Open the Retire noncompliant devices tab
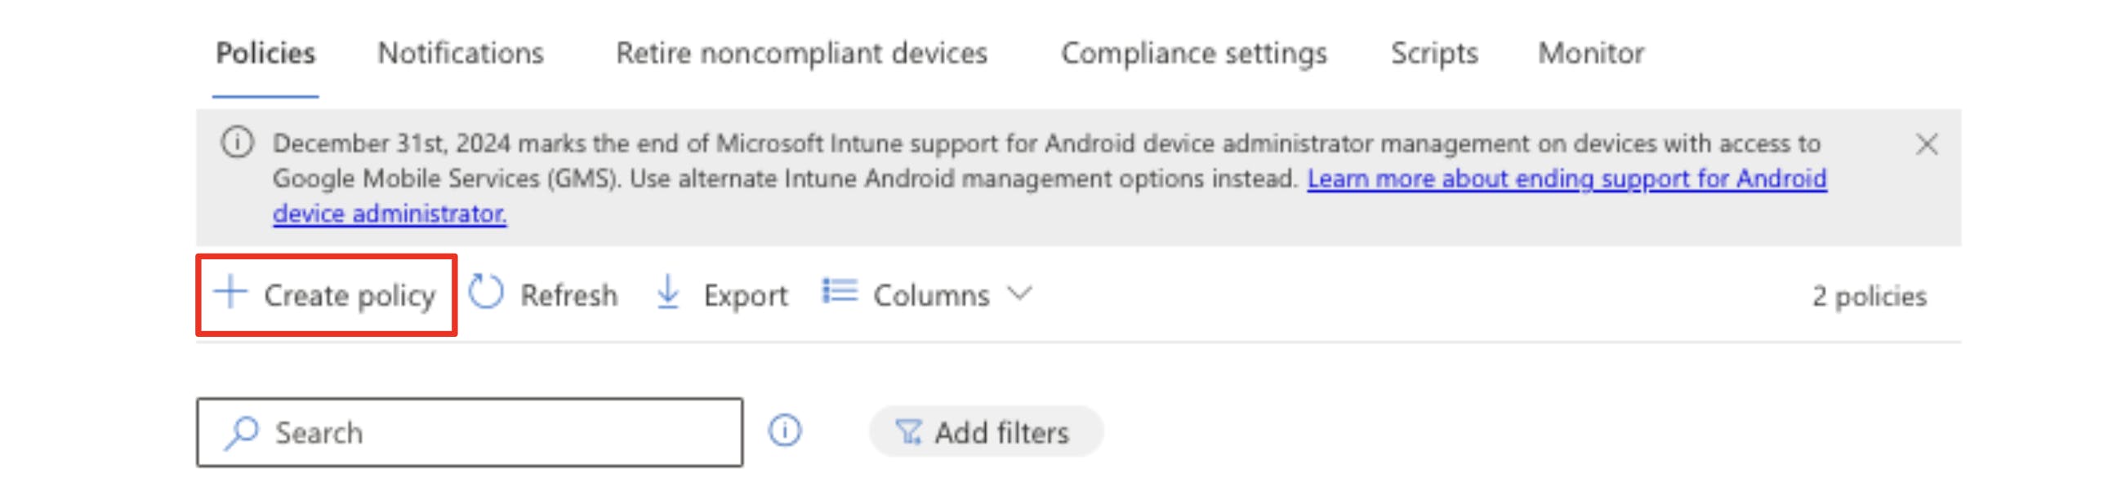Image resolution: width=2117 pixels, height=504 pixels. 801,53
